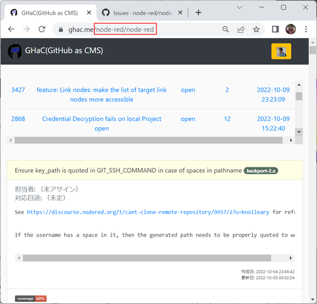Image resolution: width=317 pixels, height=304 pixels.
Task: Reload the page with the refresh icon
Action: pos(42,29)
